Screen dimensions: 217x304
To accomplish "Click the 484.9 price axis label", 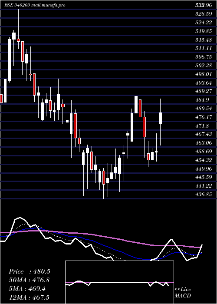I will tap(202, 100).
